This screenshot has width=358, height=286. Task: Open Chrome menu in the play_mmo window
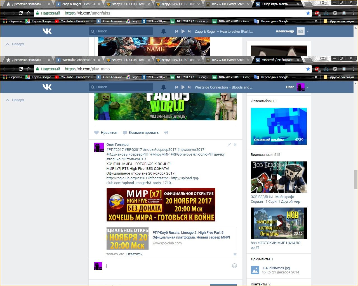(353, 69)
